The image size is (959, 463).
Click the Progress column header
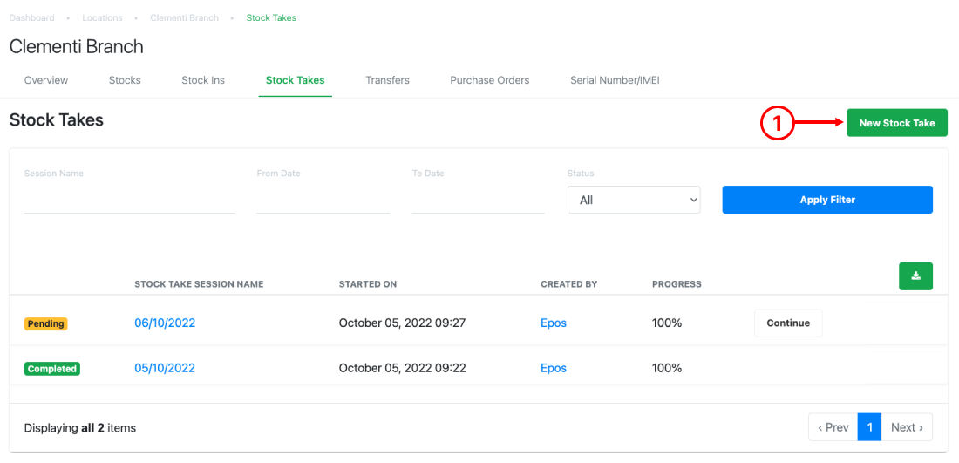(677, 284)
